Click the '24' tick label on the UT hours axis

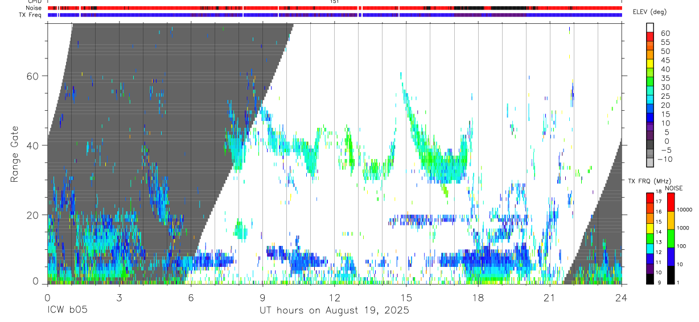point(621,297)
